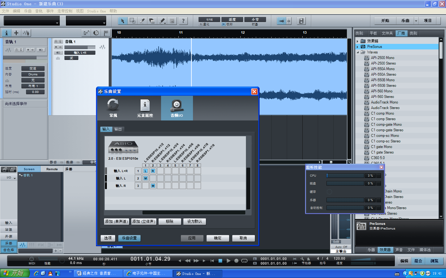Viewport: 446px width, 278px height.
Task: Click the Play transport button
Action: pos(228,261)
